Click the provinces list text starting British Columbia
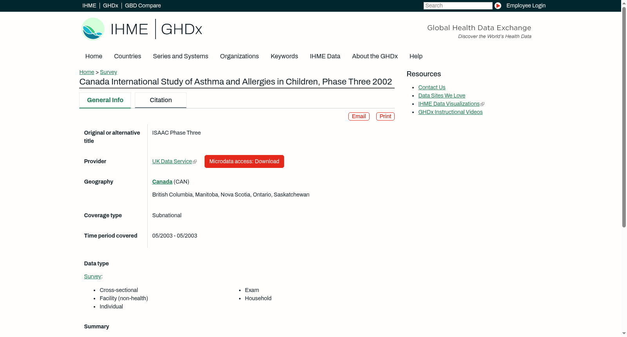 (231, 195)
